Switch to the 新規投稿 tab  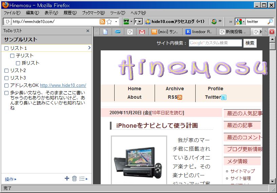coord(233,32)
